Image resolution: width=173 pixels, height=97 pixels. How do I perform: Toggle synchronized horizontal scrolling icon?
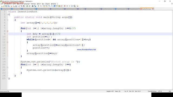click(x=46, y=6)
